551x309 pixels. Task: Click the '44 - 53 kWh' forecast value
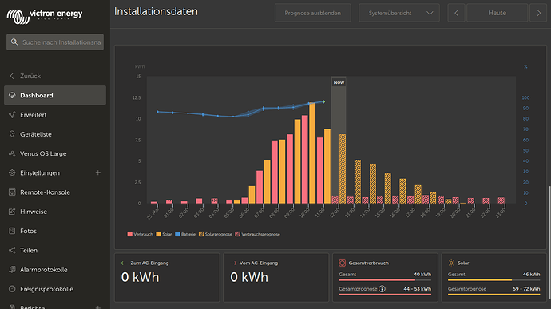click(417, 288)
